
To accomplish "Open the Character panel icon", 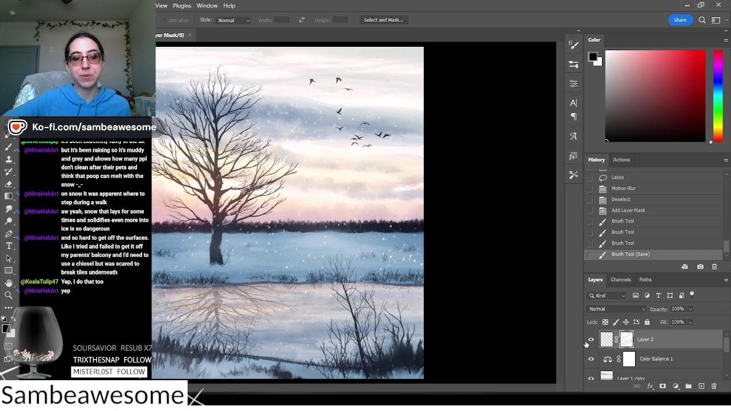I will (573, 103).
